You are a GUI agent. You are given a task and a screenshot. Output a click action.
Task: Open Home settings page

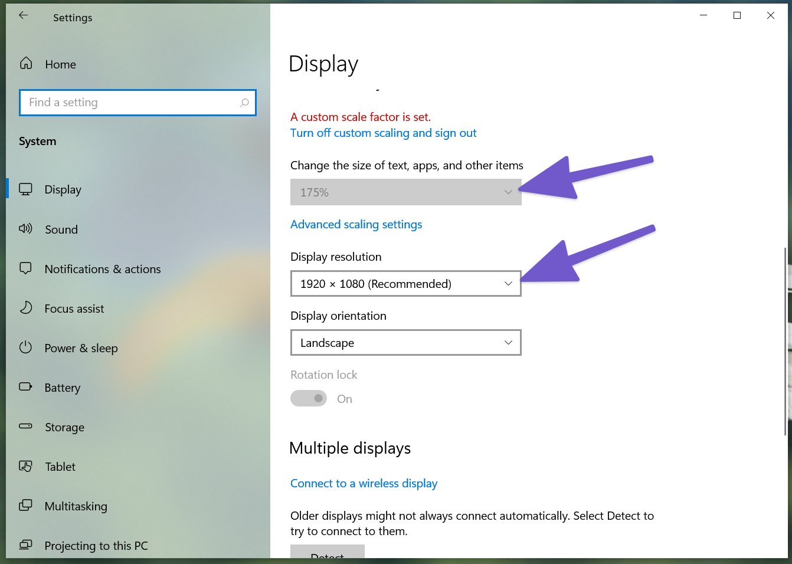(60, 64)
